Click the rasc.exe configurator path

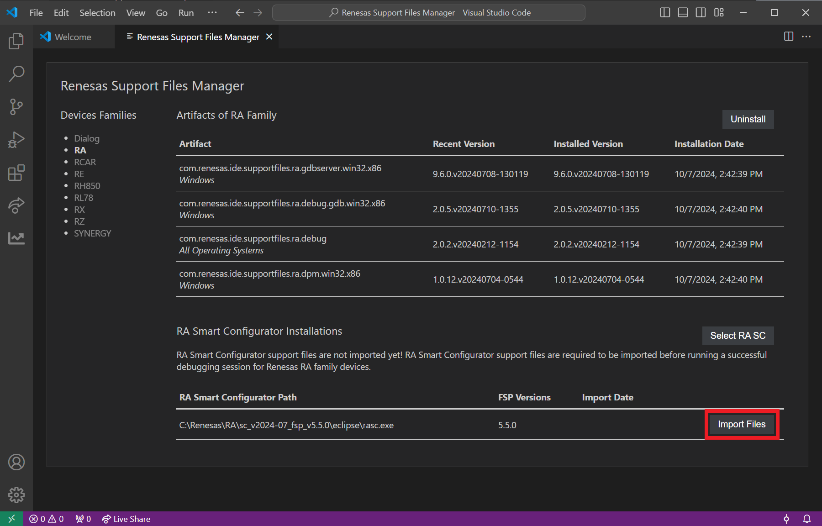coord(286,425)
